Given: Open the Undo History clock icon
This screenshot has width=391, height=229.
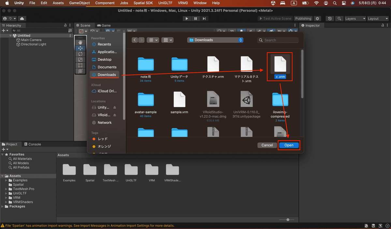Looking at the screenshot, I should [x=330, y=19].
